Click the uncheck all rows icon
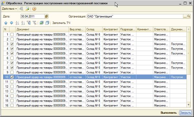 47,23
